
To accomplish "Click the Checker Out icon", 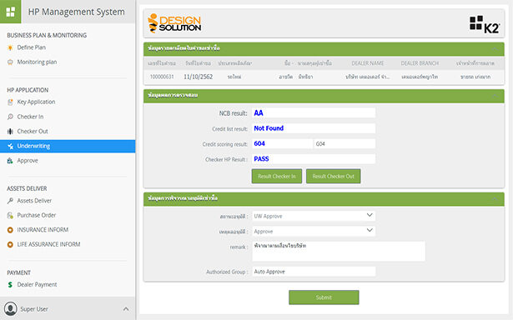I will (10, 132).
